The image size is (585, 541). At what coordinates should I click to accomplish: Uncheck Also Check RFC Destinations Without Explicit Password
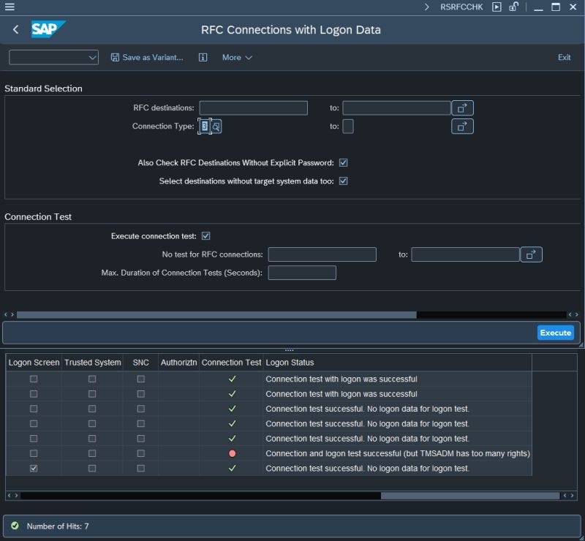point(343,162)
